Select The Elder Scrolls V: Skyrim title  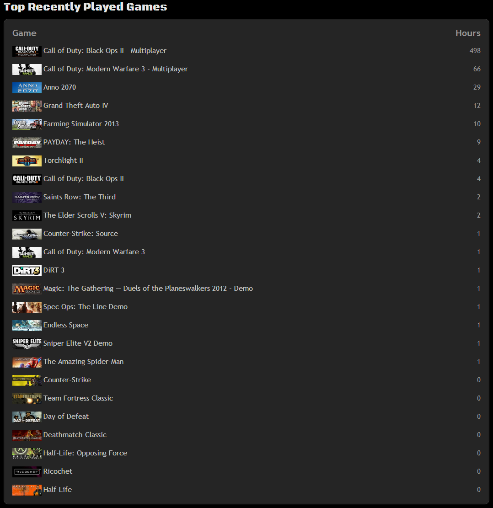coord(87,215)
